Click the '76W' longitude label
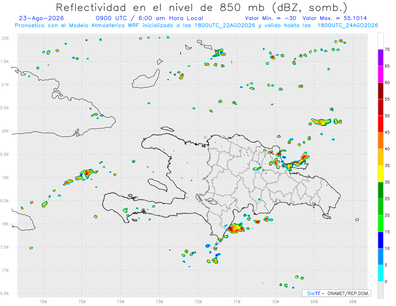The height and width of the screenshot is (306, 396). tap(43, 302)
